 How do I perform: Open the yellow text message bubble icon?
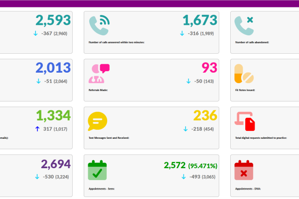click(x=98, y=121)
